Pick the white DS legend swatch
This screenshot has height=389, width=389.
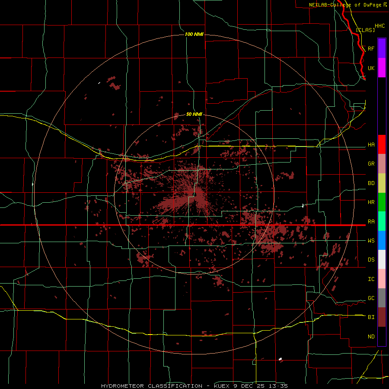(382, 259)
